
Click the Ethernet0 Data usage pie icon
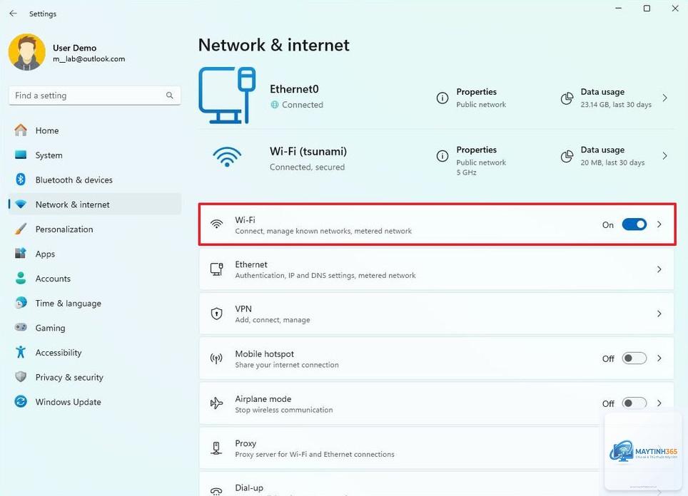(x=567, y=98)
